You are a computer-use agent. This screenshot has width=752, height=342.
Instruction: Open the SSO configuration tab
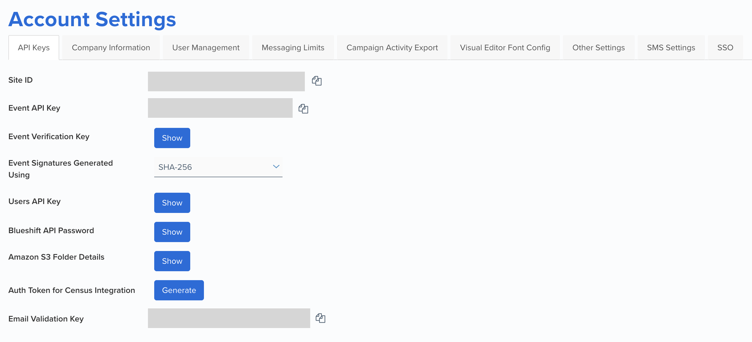(725, 47)
